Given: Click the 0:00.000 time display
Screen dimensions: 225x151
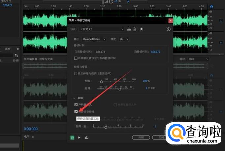Looking at the screenshot, I should (31, 129).
